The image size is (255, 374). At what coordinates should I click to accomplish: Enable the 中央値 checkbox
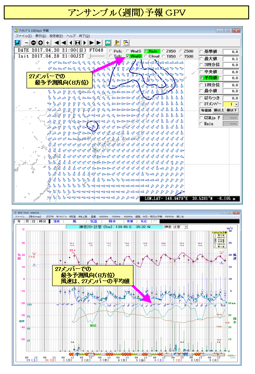coord(201,72)
